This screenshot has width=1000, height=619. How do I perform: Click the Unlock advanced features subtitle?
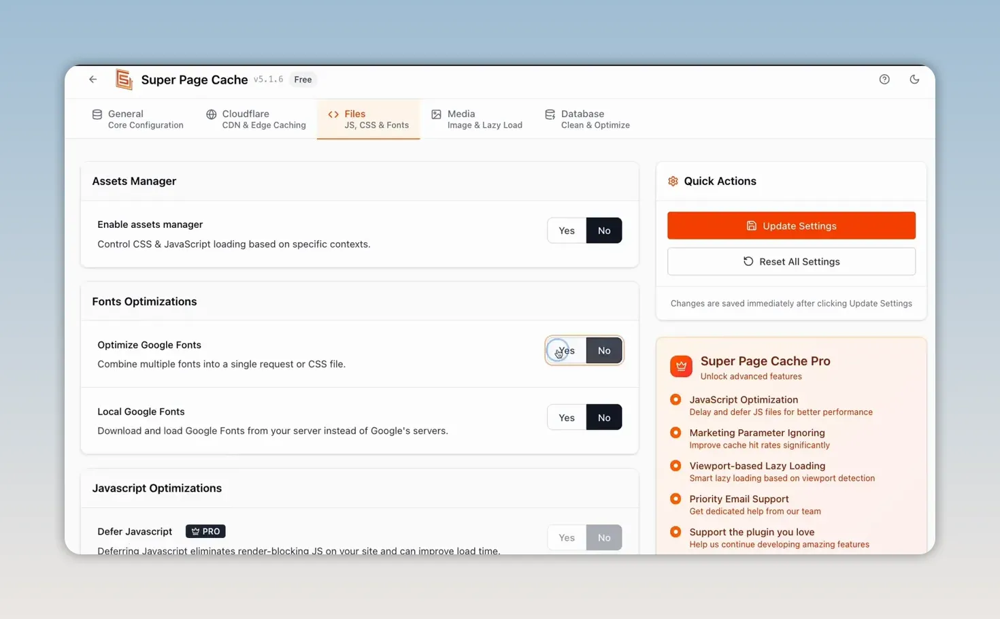pos(751,377)
